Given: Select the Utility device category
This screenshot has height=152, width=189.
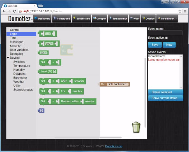Looking at the screenshot, I should coord(17,86).
